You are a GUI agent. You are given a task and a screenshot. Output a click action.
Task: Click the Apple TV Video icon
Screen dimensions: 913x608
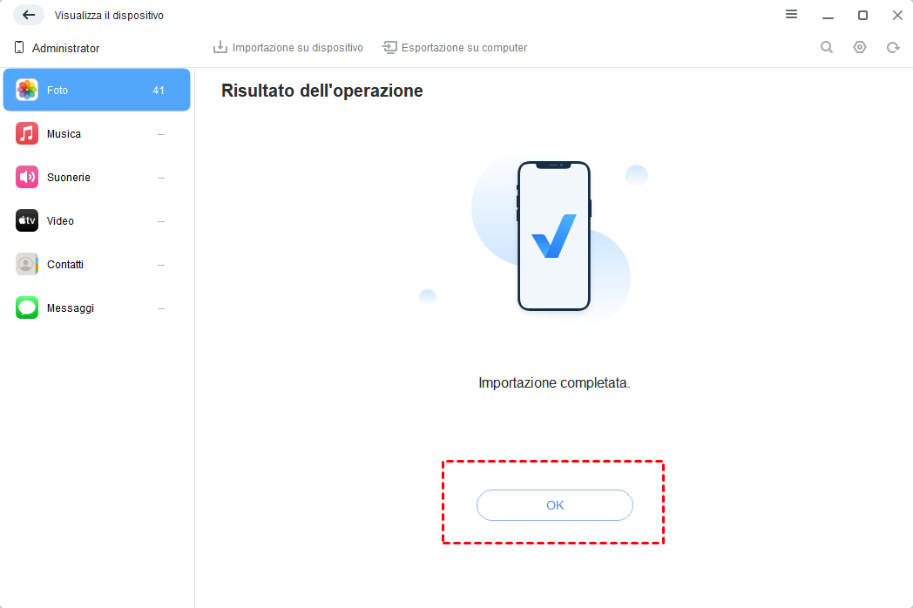(27, 220)
